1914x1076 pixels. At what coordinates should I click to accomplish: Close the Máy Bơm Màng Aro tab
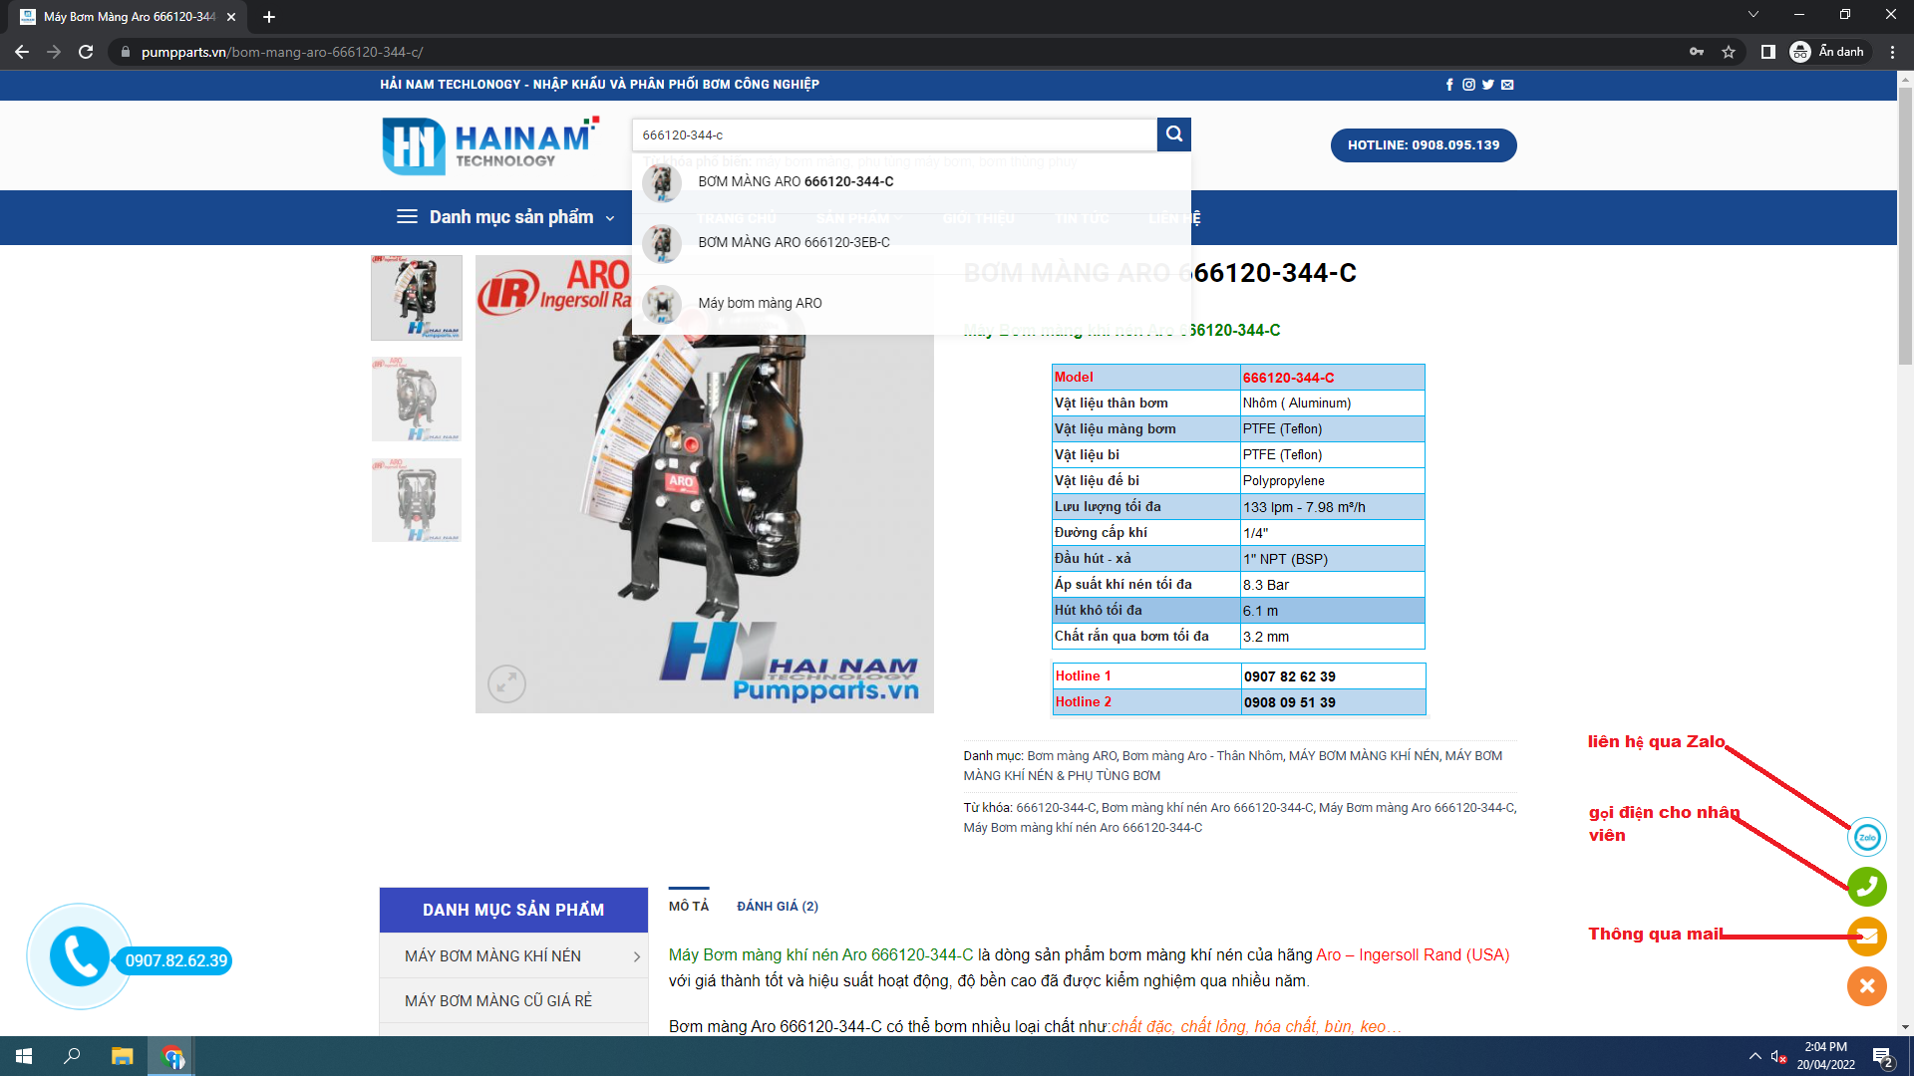point(231,17)
